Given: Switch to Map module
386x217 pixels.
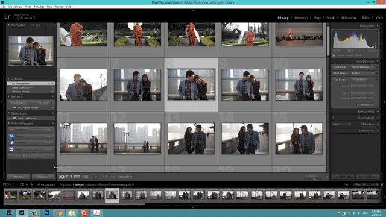Looking at the screenshot, I should [x=317, y=17].
